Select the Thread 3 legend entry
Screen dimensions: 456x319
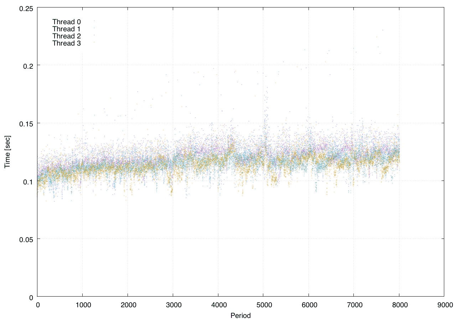[66, 43]
